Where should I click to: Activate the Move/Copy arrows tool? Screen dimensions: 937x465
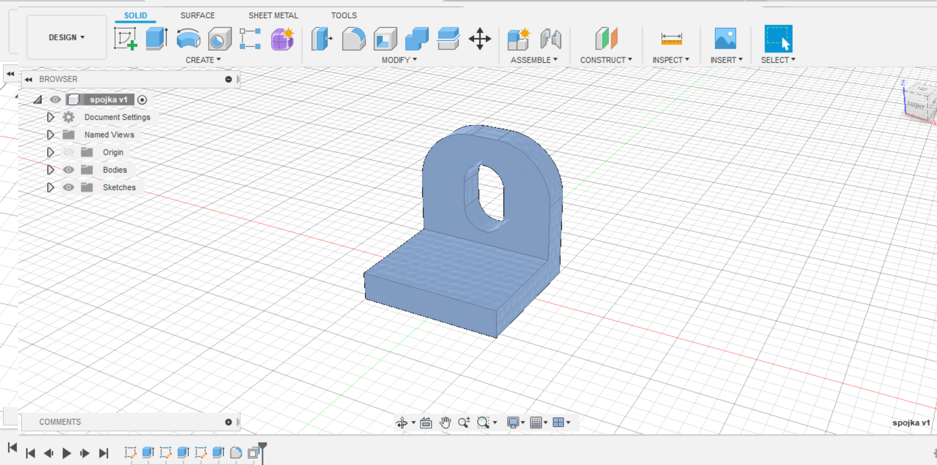tap(480, 39)
